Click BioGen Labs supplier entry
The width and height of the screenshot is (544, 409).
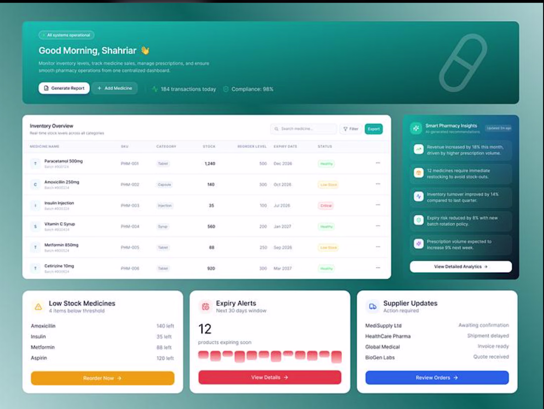click(380, 358)
